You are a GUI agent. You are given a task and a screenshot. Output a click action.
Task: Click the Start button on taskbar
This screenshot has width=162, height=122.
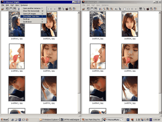coord(4,120)
